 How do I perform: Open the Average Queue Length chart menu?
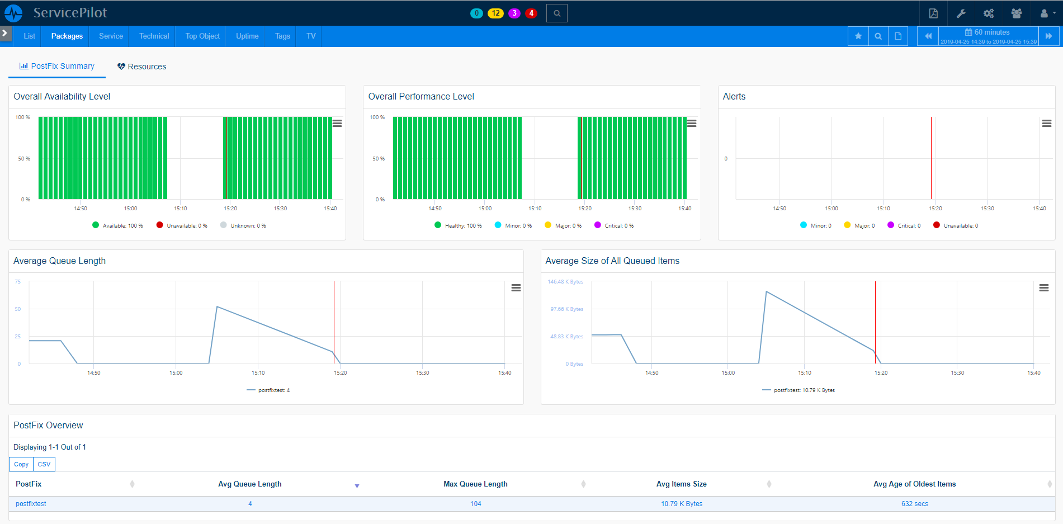[x=516, y=288]
